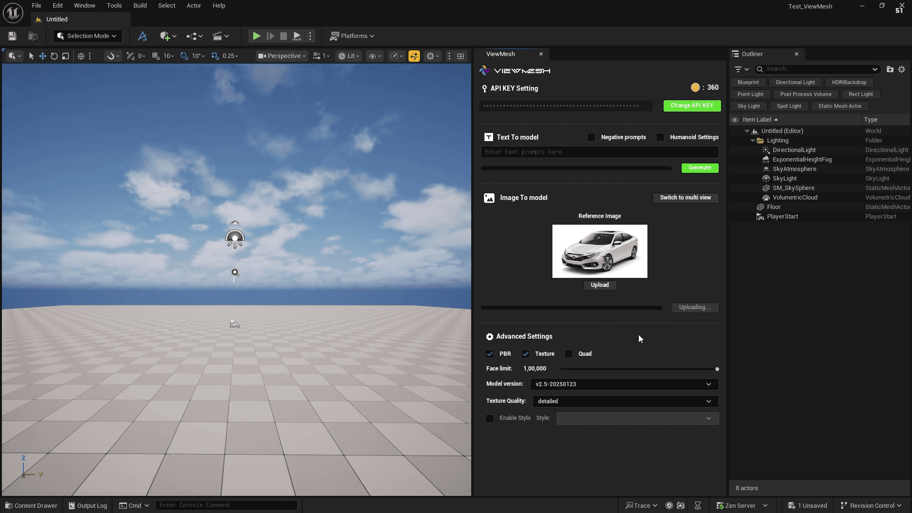Select the rotate transform tool

point(54,56)
